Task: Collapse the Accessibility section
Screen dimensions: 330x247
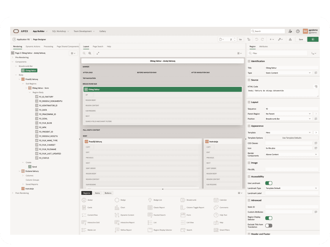Action: [249, 177]
